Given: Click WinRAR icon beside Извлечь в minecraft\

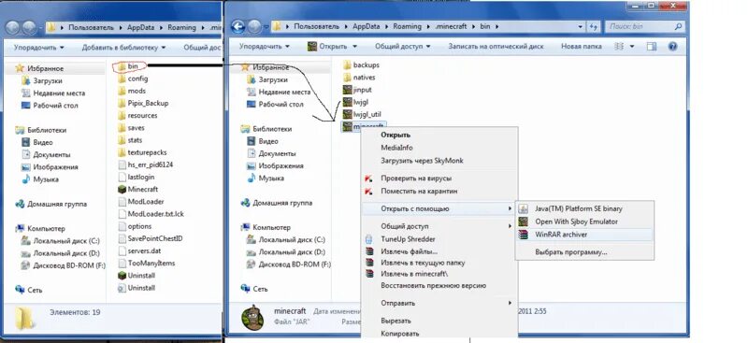Looking at the screenshot, I should coord(368,274).
